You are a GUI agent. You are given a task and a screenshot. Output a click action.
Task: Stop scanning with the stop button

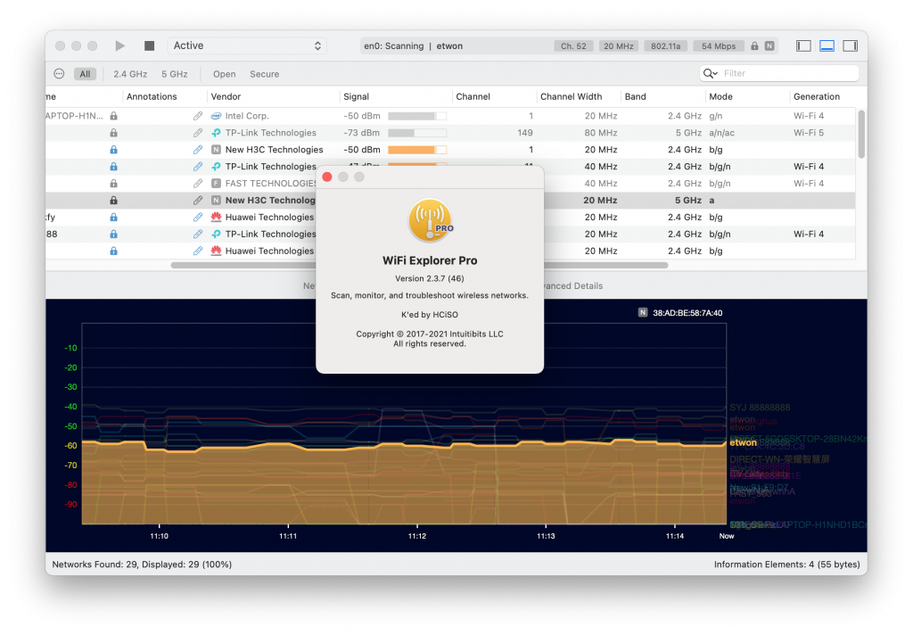click(149, 45)
